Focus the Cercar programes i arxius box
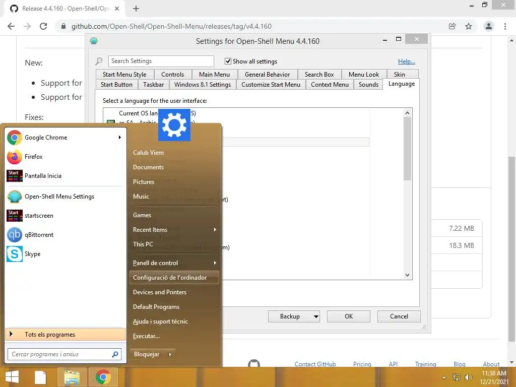This screenshot has width=516, height=387. click(64, 354)
